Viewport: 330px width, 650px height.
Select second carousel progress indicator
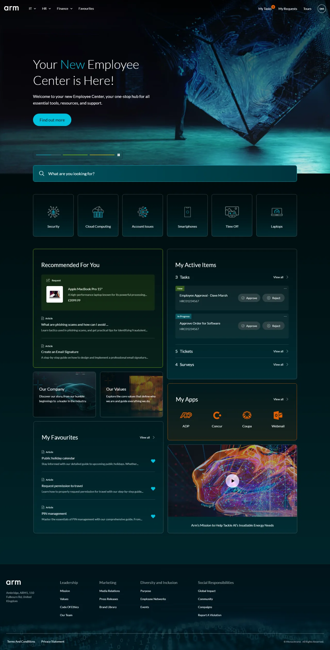(x=75, y=155)
